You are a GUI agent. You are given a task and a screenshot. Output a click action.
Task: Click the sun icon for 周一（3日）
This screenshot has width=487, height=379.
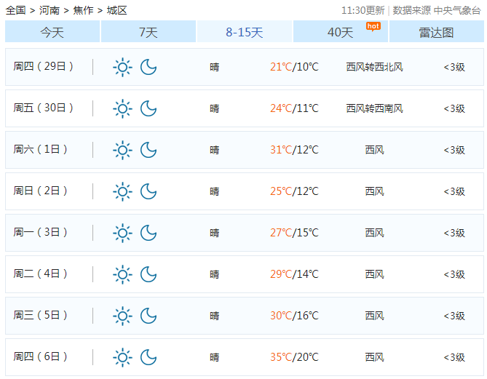coord(122,233)
